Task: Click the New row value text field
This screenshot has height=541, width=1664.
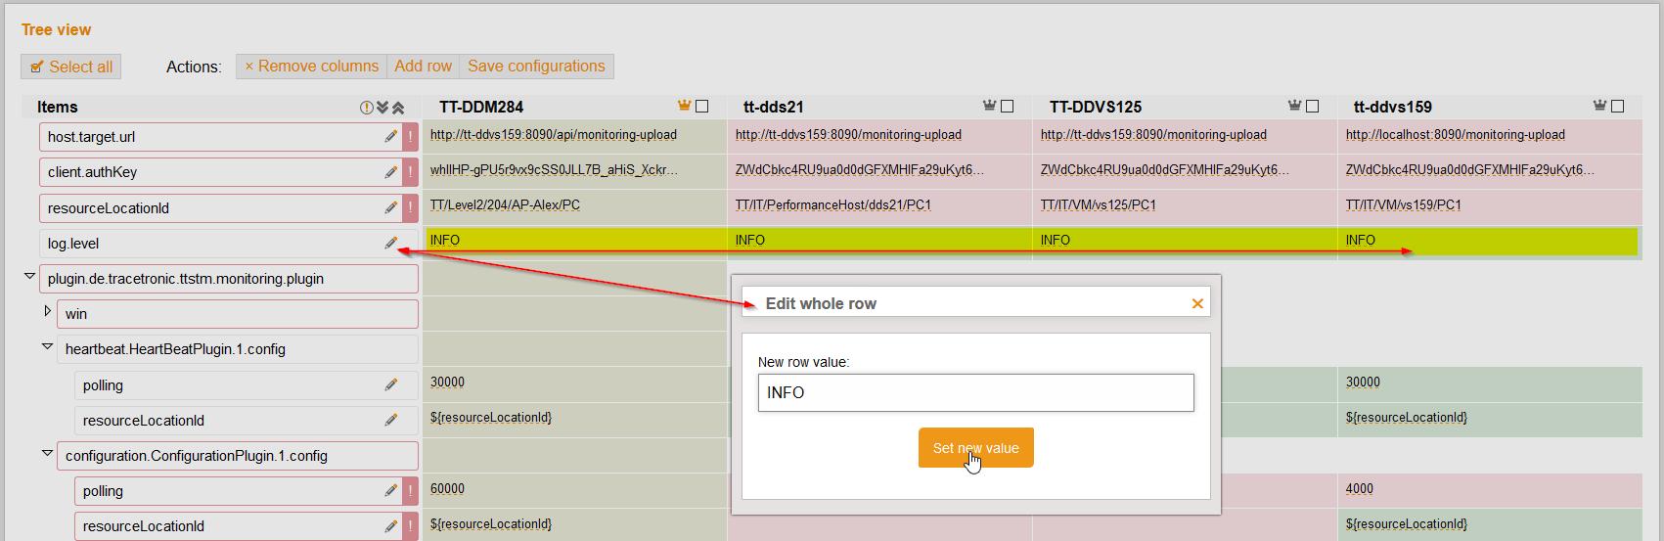Action: pyautogui.click(x=975, y=393)
